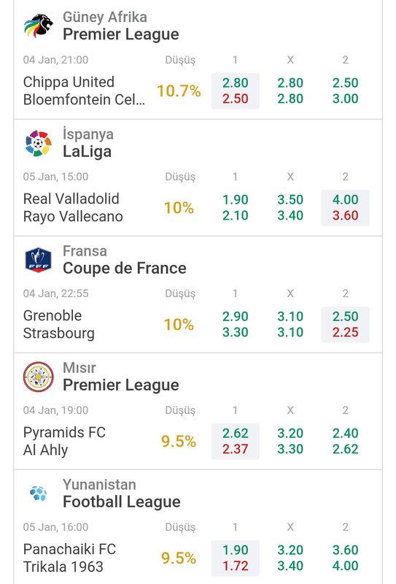The height and width of the screenshot is (584, 396).
Task: Select away odds 2.40/2.62 for Al Ahly
Action: click(x=346, y=442)
